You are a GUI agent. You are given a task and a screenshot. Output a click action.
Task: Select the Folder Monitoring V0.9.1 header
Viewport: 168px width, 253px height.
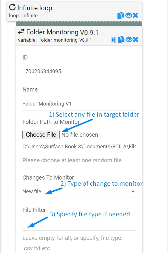pyautogui.click(x=62, y=32)
